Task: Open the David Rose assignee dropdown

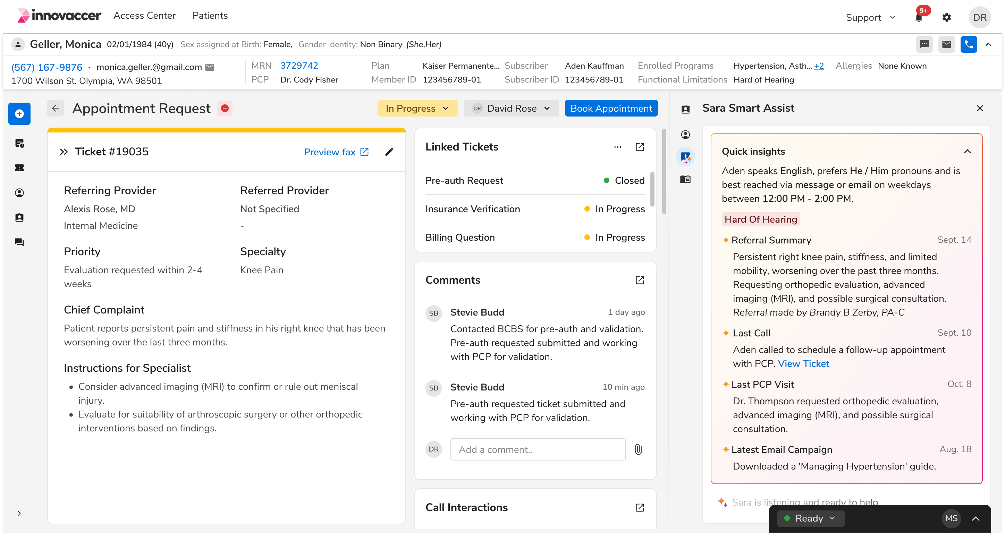Action: (511, 109)
